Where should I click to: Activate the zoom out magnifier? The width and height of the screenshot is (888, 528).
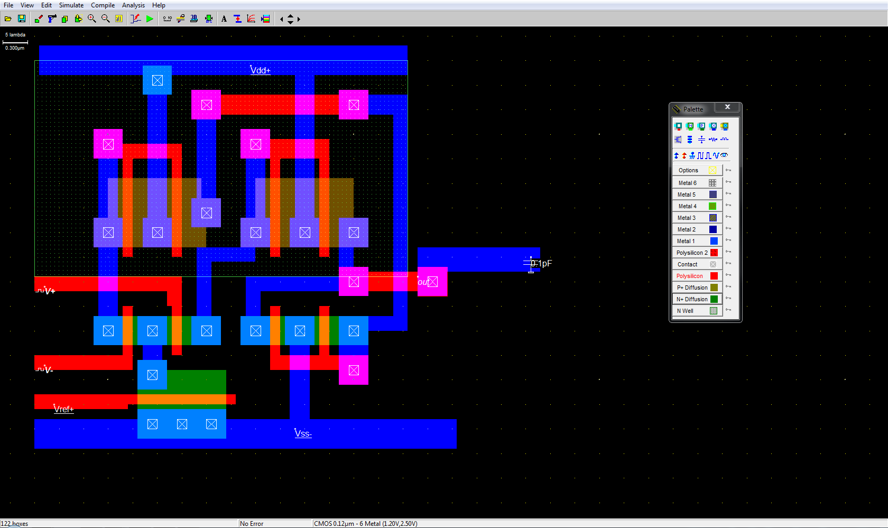click(x=106, y=19)
